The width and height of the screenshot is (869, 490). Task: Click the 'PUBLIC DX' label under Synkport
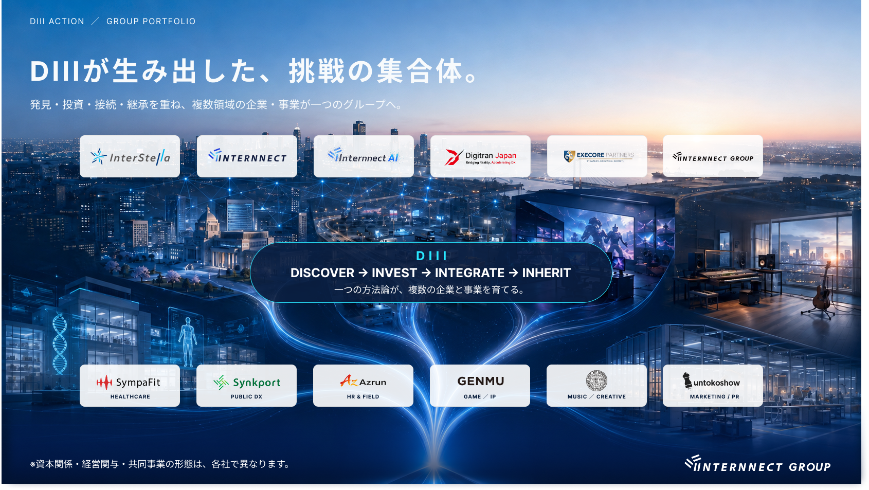click(x=246, y=397)
